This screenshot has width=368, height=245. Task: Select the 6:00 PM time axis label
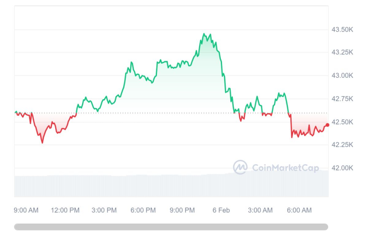(143, 210)
